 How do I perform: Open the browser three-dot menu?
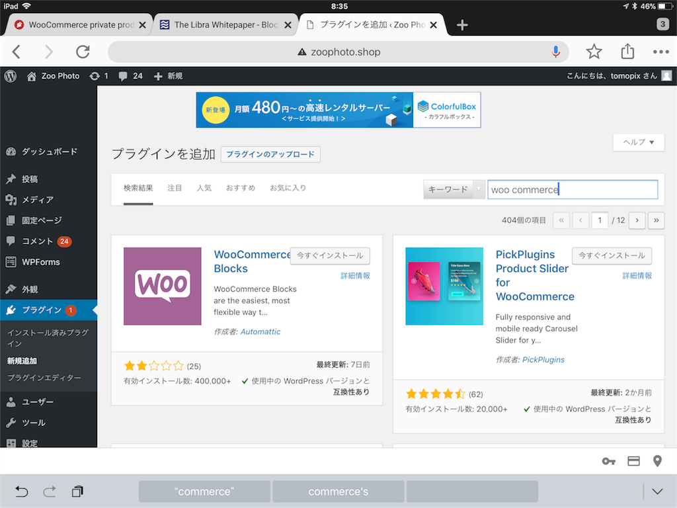[x=661, y=52]
